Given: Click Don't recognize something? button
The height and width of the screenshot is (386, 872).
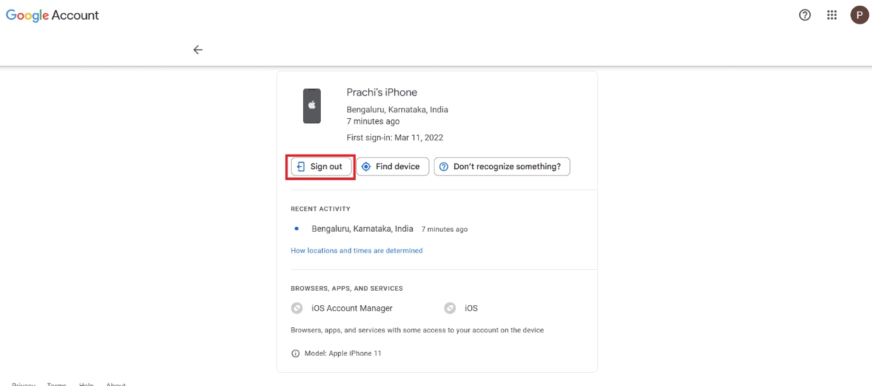Looking at the screenshot, I should pyautogui.click(x=502, y=167).
